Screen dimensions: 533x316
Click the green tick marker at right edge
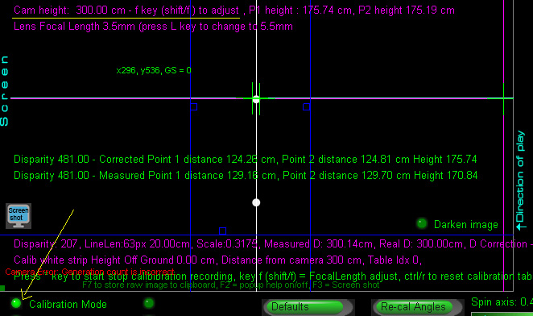[503, 98]
